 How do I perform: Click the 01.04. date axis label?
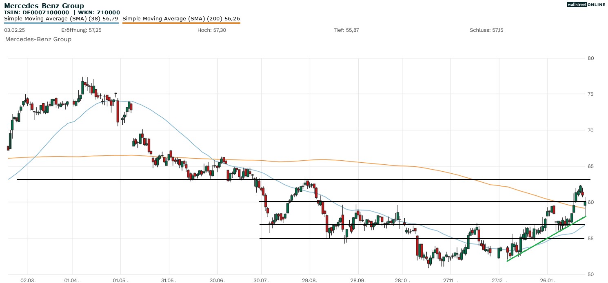[x=72, y=280]
